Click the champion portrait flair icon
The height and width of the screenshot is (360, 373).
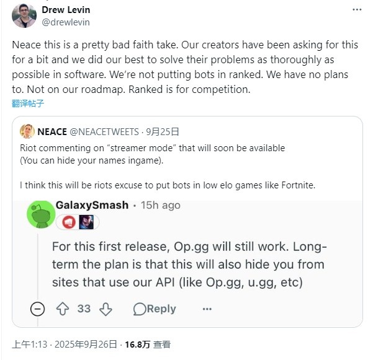[x=86, y=222]
